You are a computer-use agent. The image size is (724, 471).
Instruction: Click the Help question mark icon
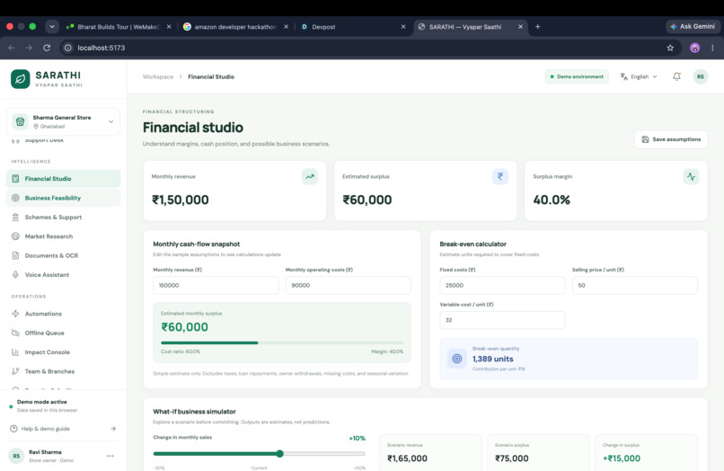(13, 429)
